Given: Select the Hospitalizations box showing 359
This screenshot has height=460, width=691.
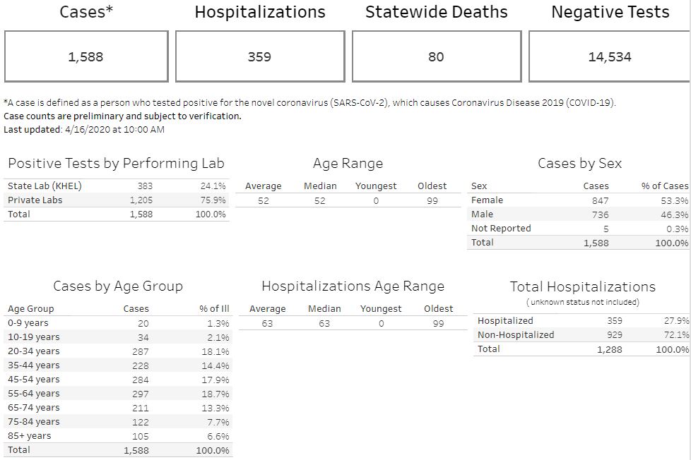Looking at the screenshot, I should click(259, 56).
